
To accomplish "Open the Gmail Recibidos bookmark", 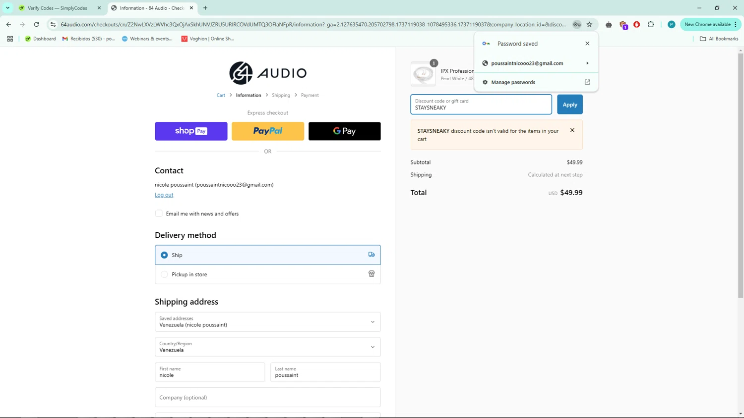I will (x=89, y=39).
